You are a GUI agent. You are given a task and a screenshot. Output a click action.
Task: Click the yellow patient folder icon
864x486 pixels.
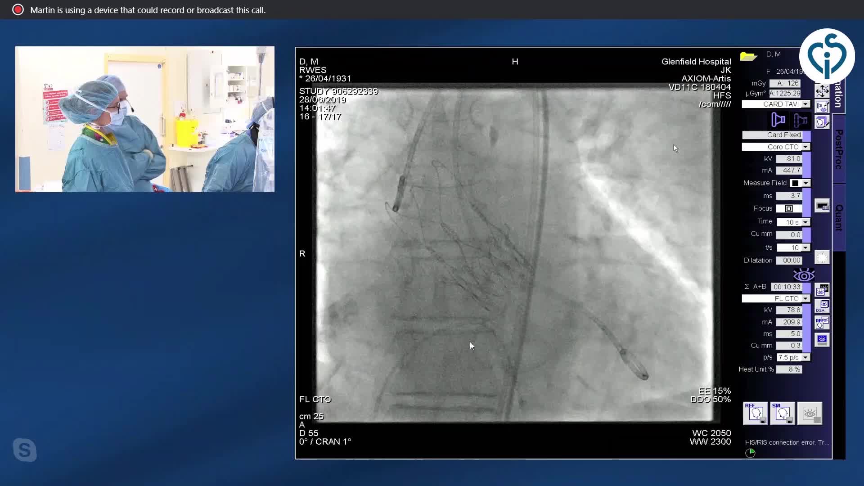(748, 57)
